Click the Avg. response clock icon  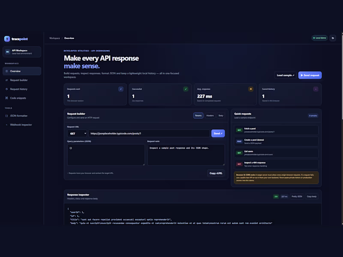coord(251,89)
